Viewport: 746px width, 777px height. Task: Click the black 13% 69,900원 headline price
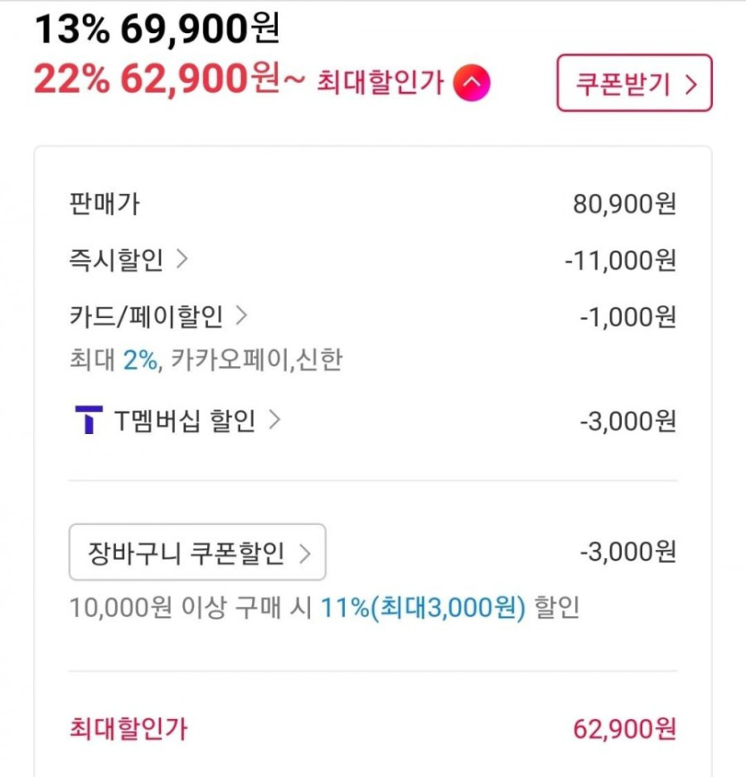(x=157, y=29)
